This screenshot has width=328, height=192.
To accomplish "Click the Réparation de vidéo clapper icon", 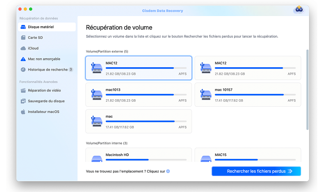I will [x=23, y=90].
